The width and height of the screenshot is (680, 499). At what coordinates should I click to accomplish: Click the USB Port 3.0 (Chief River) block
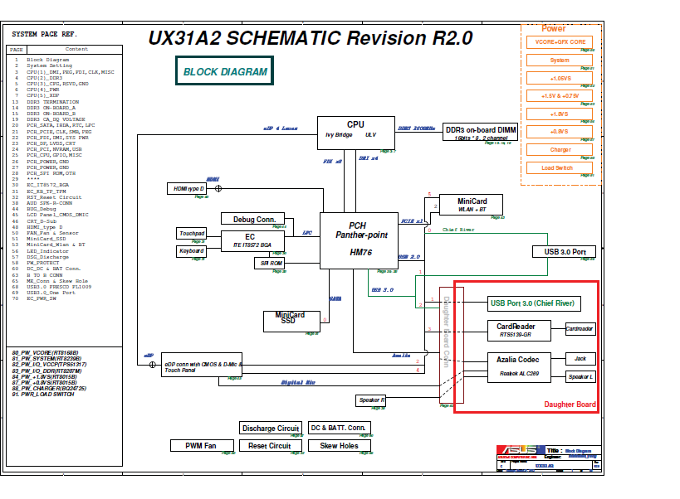click(535, 303)
